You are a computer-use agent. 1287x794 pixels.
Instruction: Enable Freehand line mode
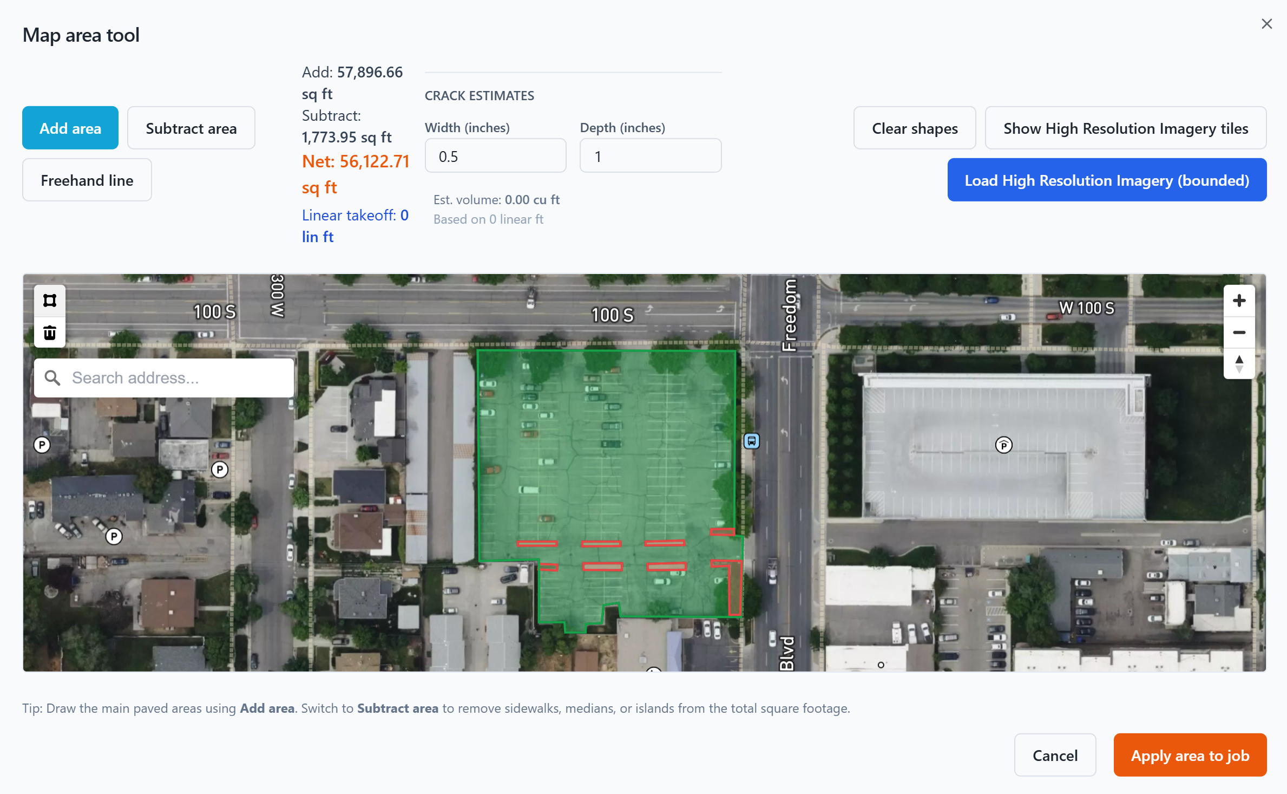(87, 179)
